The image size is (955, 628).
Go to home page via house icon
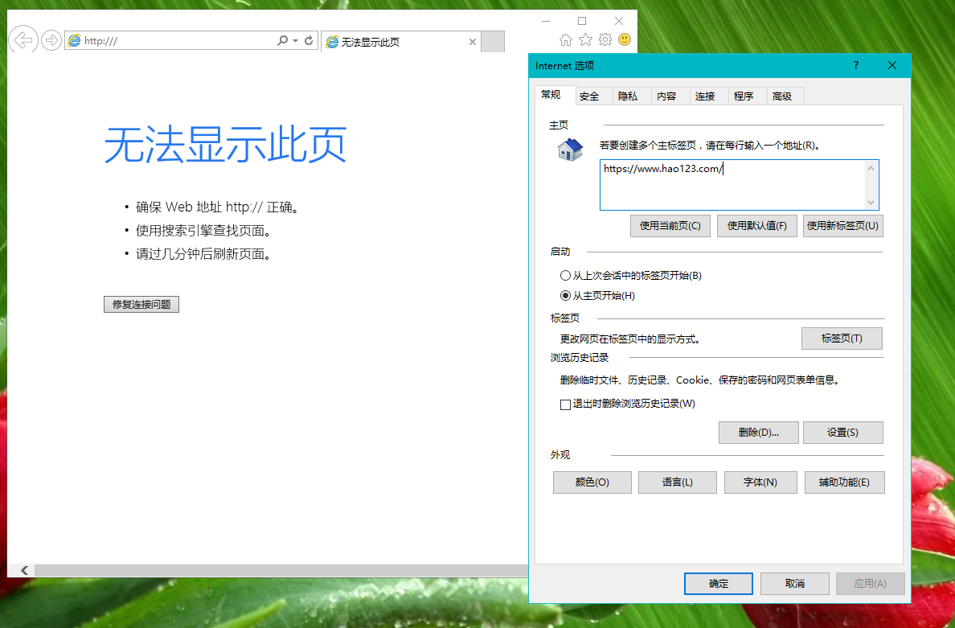pyautogui.click(x=566, y=39)
